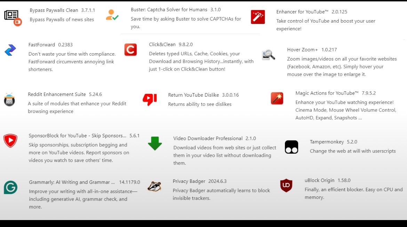Viewport: 407px width, 227px height.
Task: Select the FastForward extension name
Action: tap(41, 44)
